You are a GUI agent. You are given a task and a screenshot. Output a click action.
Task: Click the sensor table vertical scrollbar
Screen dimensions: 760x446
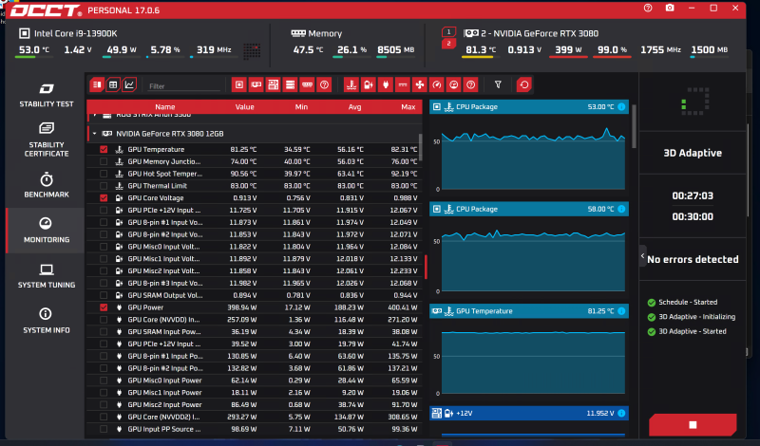click(420, 147)
